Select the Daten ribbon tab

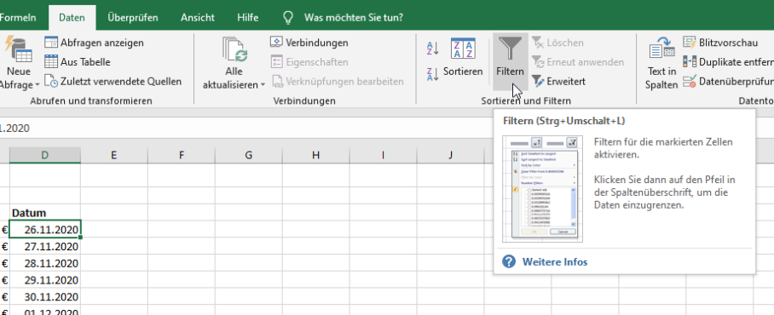pyautogui.click(x=72, y=17)
